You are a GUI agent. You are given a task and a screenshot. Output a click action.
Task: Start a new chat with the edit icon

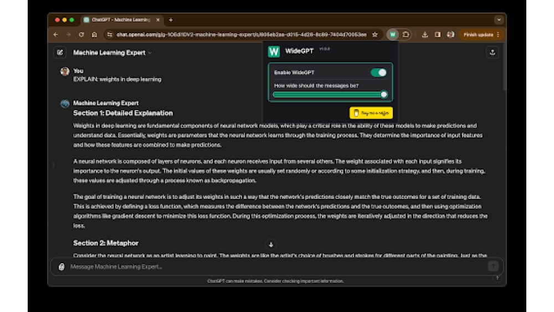pyautogui.click(x=60, y=52)
